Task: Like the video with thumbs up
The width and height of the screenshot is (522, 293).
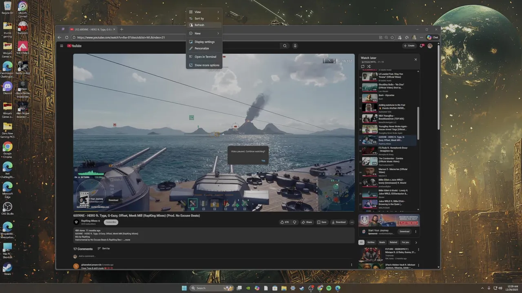Action: [284, 222]
